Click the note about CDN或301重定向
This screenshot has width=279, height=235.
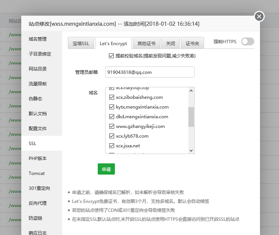click(123, 210)
